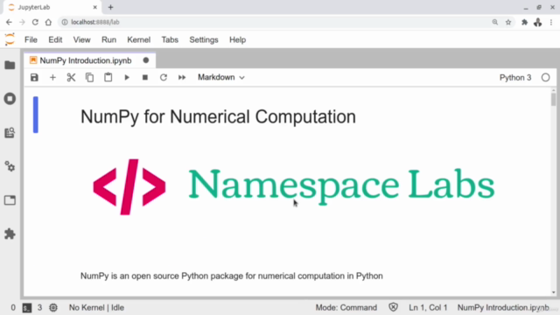The height and width of the screenshot is (315, 560).
Task: Cut selected cells with scissors icon
Action: click(71, 78)
